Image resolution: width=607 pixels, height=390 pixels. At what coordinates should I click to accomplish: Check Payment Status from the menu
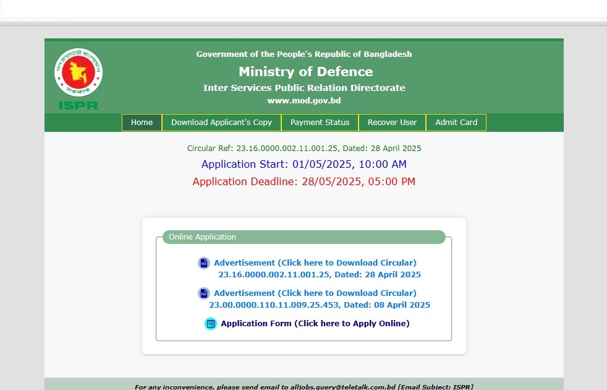[x=320, y=123]
